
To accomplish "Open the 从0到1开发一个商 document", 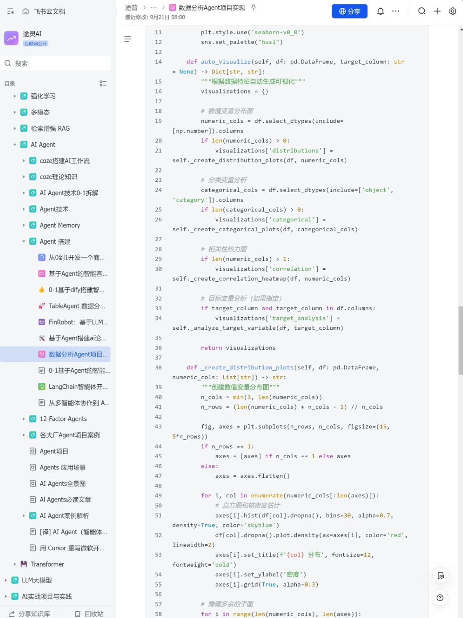I will (77, 257).
